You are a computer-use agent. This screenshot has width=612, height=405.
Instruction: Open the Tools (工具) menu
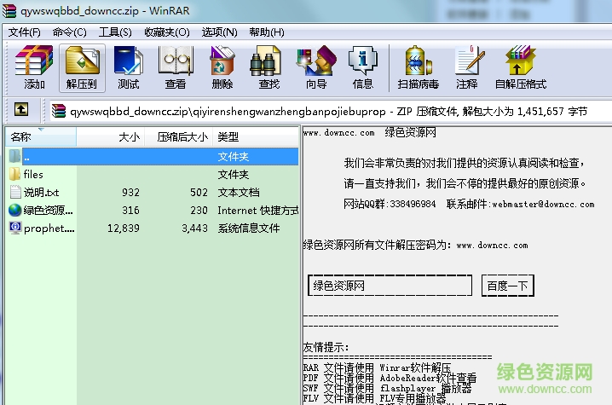coord(115,32)
